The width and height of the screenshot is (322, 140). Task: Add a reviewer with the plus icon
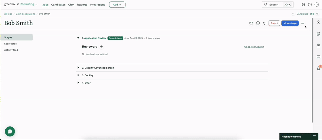[x=101, y=47]
